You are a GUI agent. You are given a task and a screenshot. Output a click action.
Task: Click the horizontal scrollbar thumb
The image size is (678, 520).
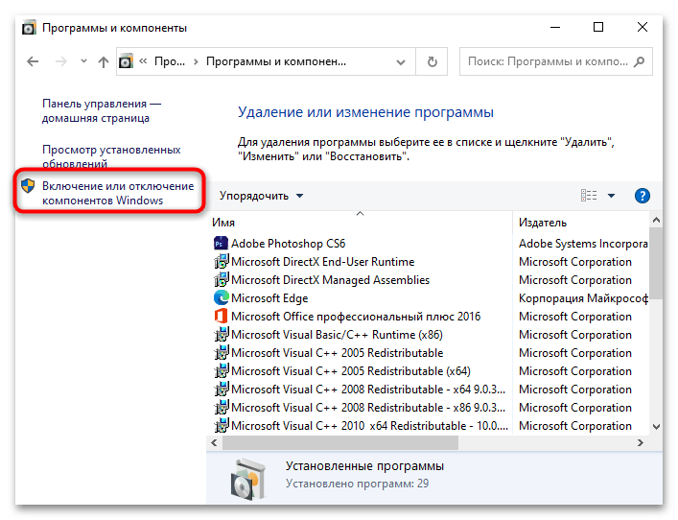(339, 442)
